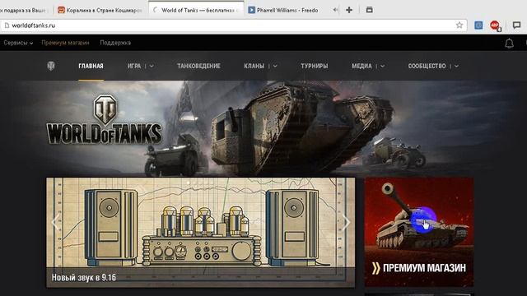Open the speech bubble icon in browser toolbar
The width and height of the screenshot is (527, 296).
click(x=516, y=25)
